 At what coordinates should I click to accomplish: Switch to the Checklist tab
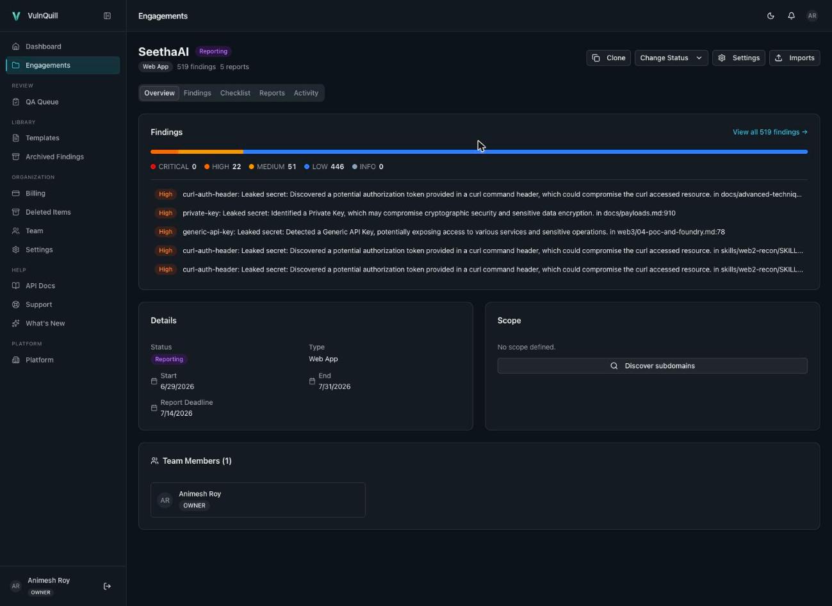click(235, 93)
